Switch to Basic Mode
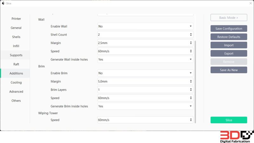The height and width of the screenshot is (143, 254). point(229,18)
